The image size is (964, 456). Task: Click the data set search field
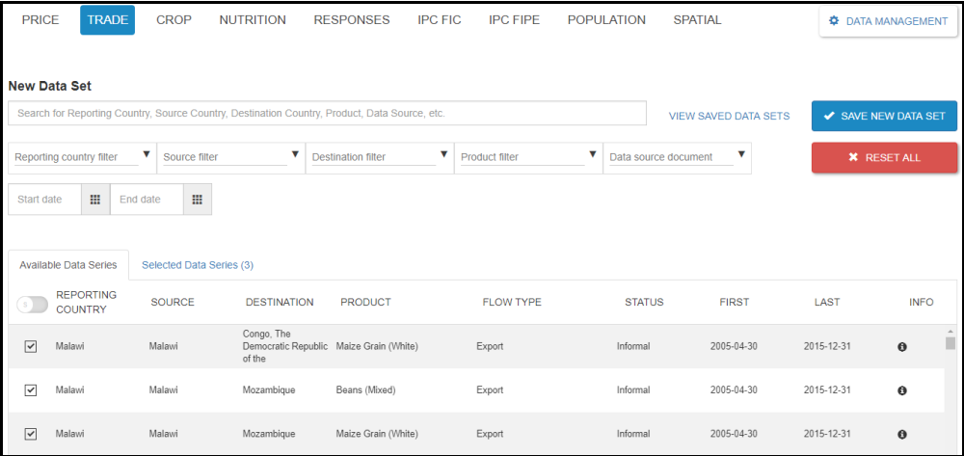click(x=327, y=114)
